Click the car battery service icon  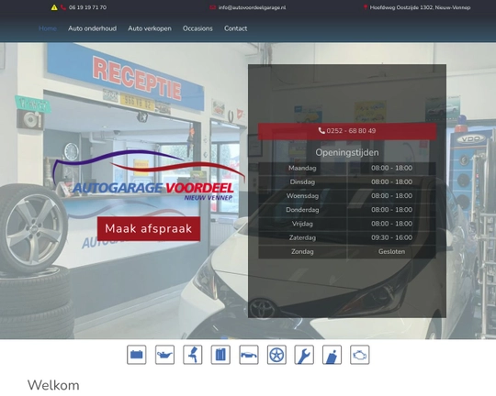click(137, 355)
